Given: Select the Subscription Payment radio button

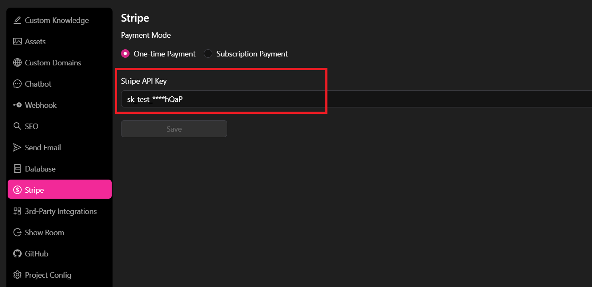Looking at the screenshot, I should (208, 54).
